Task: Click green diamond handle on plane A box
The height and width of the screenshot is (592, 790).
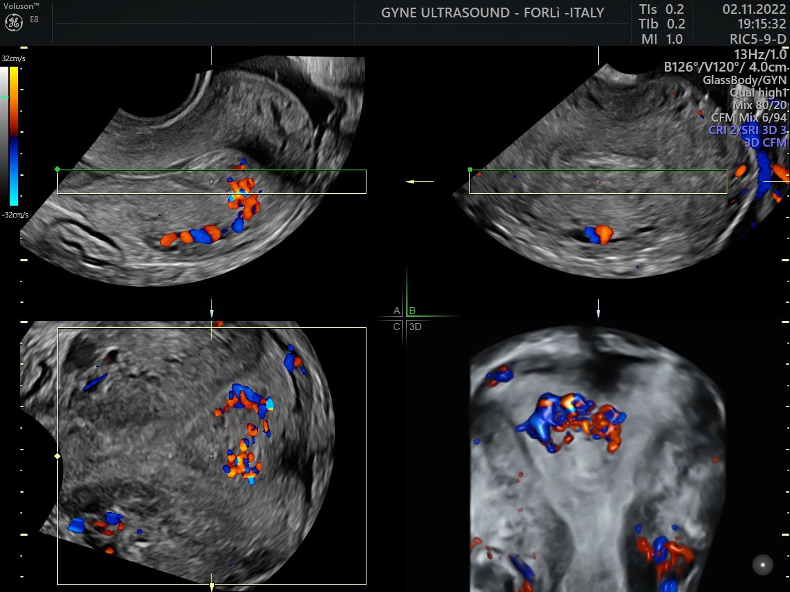Action: tap(58, 169)
